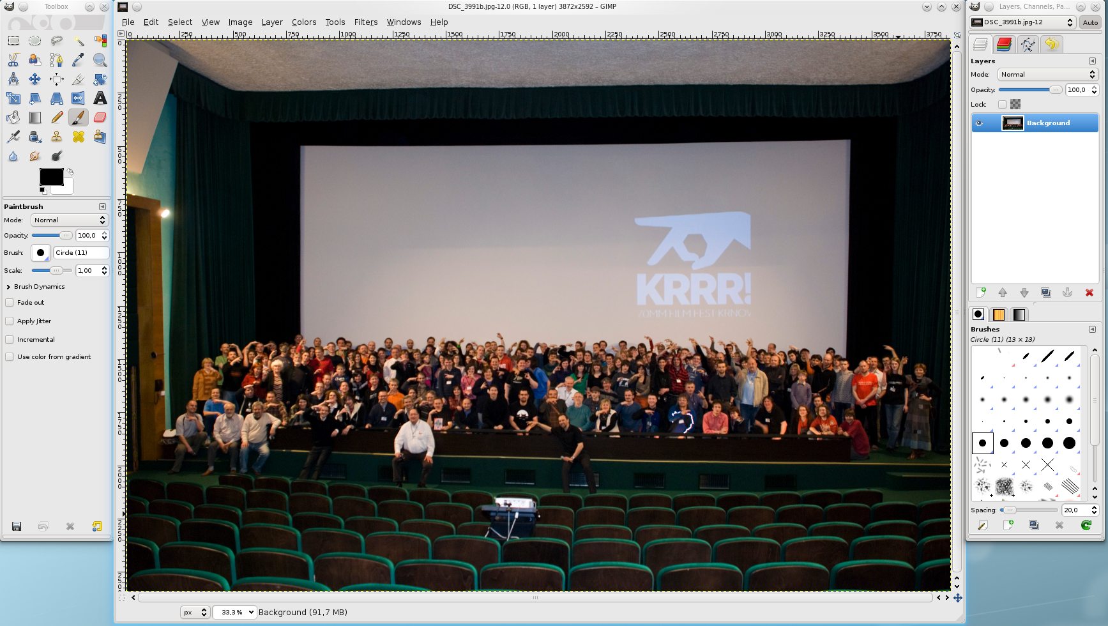Select the Smudge tool

(x=35, y=156)
